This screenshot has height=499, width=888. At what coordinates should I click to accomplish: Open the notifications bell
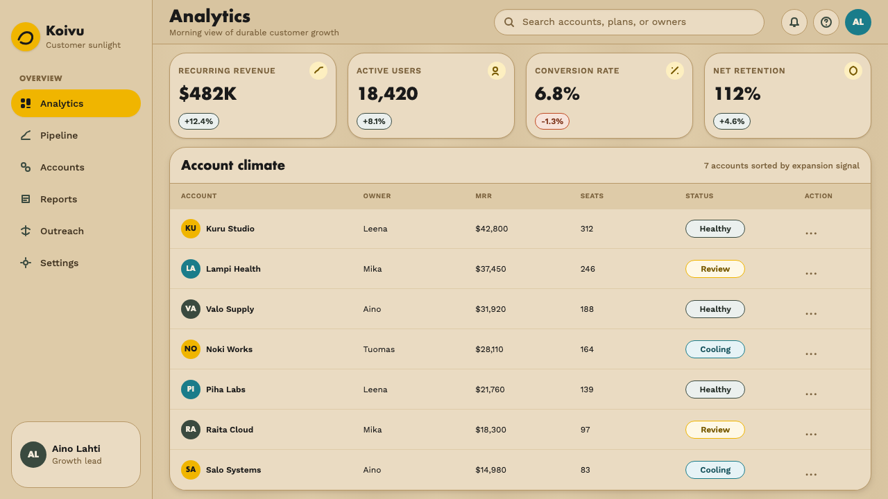coord(794,22)
